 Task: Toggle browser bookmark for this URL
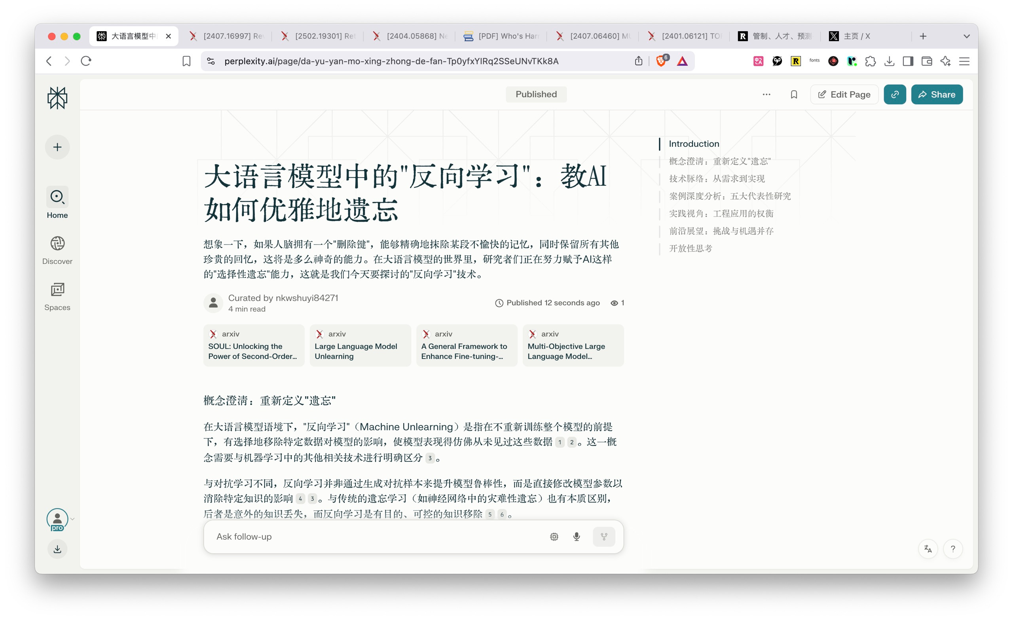(x=186, y=61)
